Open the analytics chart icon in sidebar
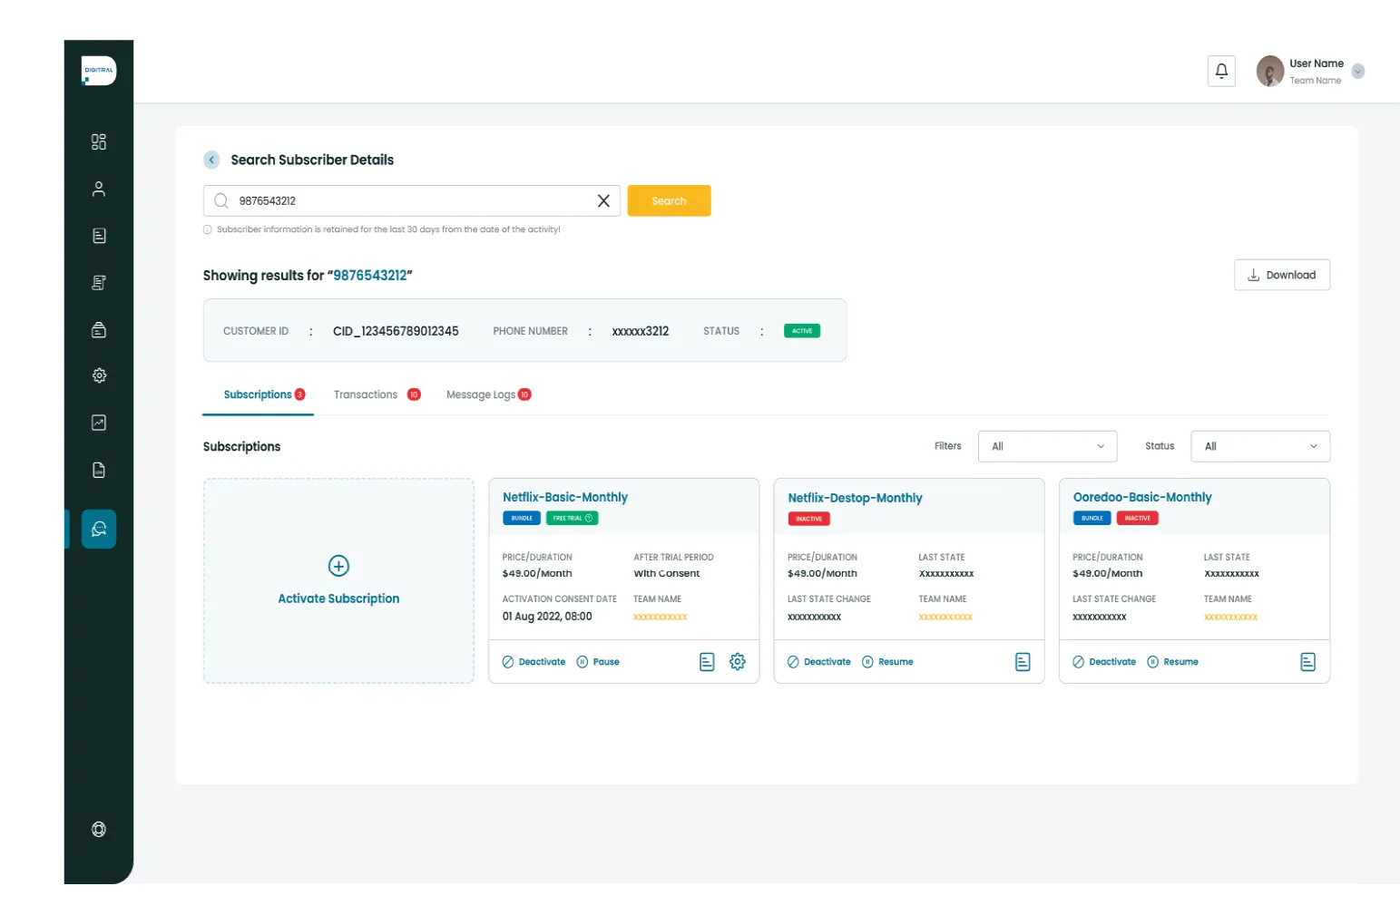This screenshot has height=915, width=1400. coord(99,423)
